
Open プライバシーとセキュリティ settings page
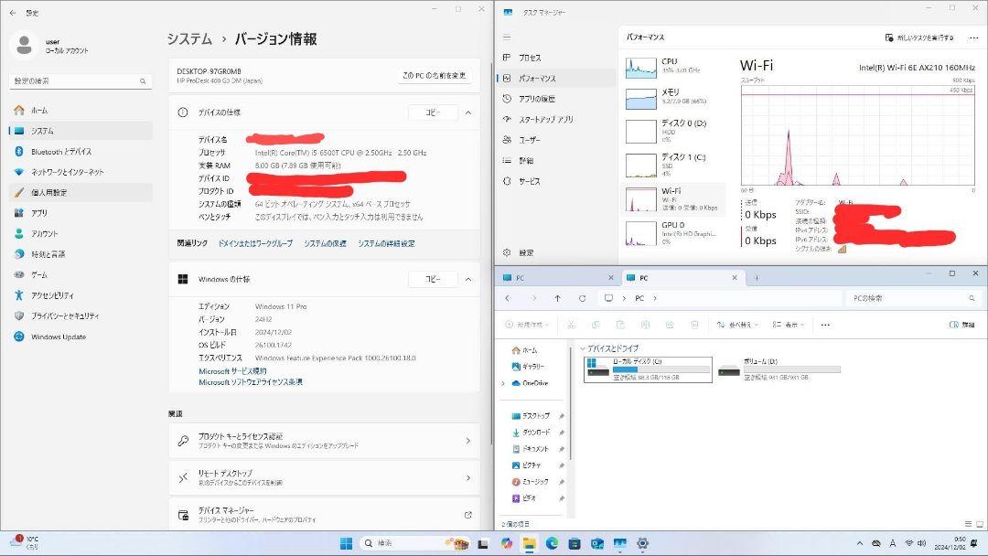pos(81,316)
